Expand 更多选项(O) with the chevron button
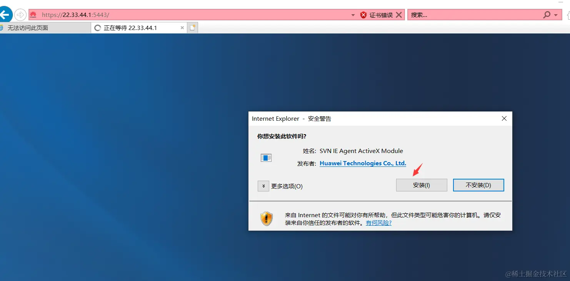The width and height of the screenshot is (570, 281). tap(263, 186)
